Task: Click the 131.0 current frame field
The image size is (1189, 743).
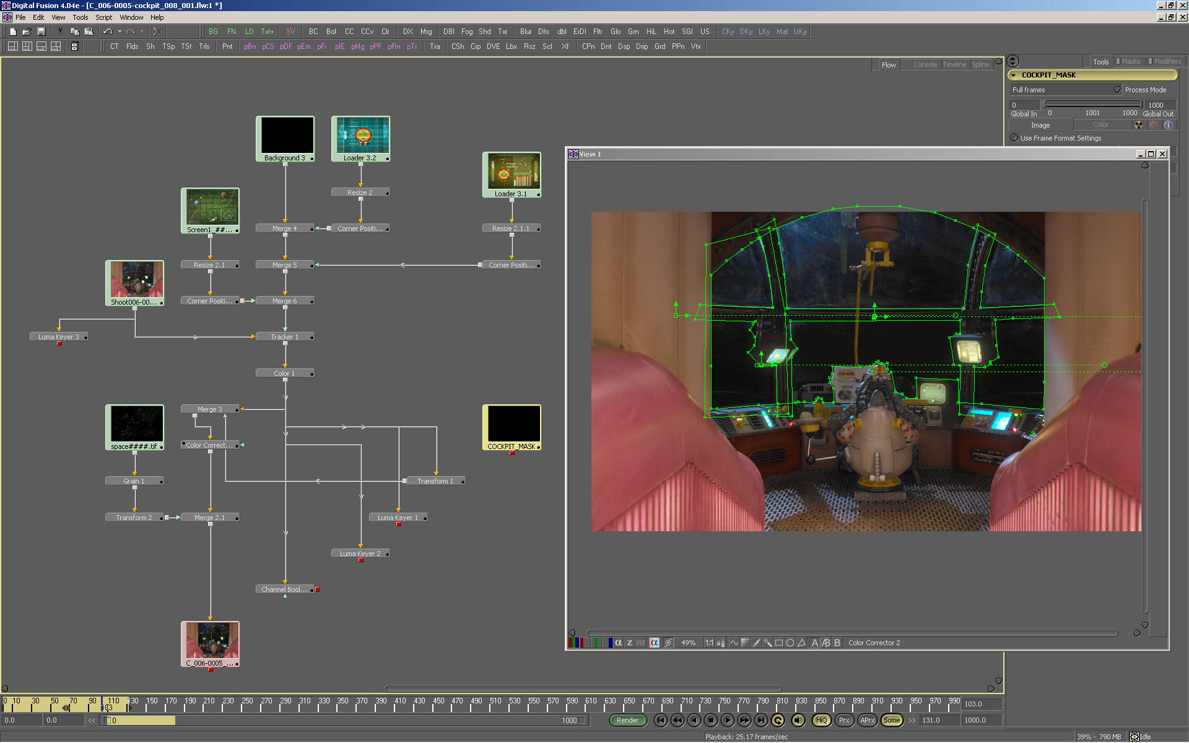Action: 939,720
